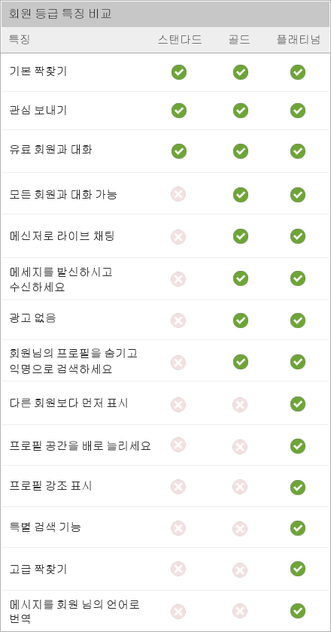
Task: Click the 골드 checkmark for 메신저로 라이브 채팅
Action: [240, 236]
